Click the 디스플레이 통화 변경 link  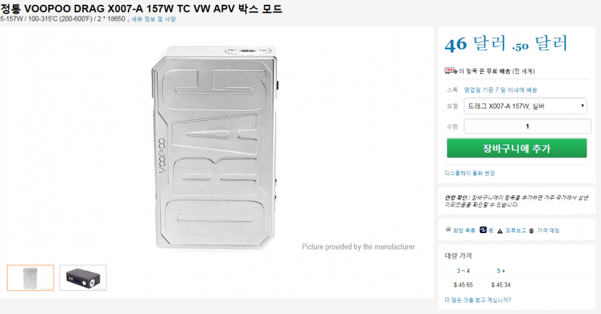470,173
